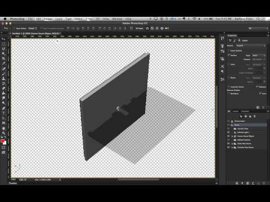Open status bar info arrow menu

(x=60, y=180)
